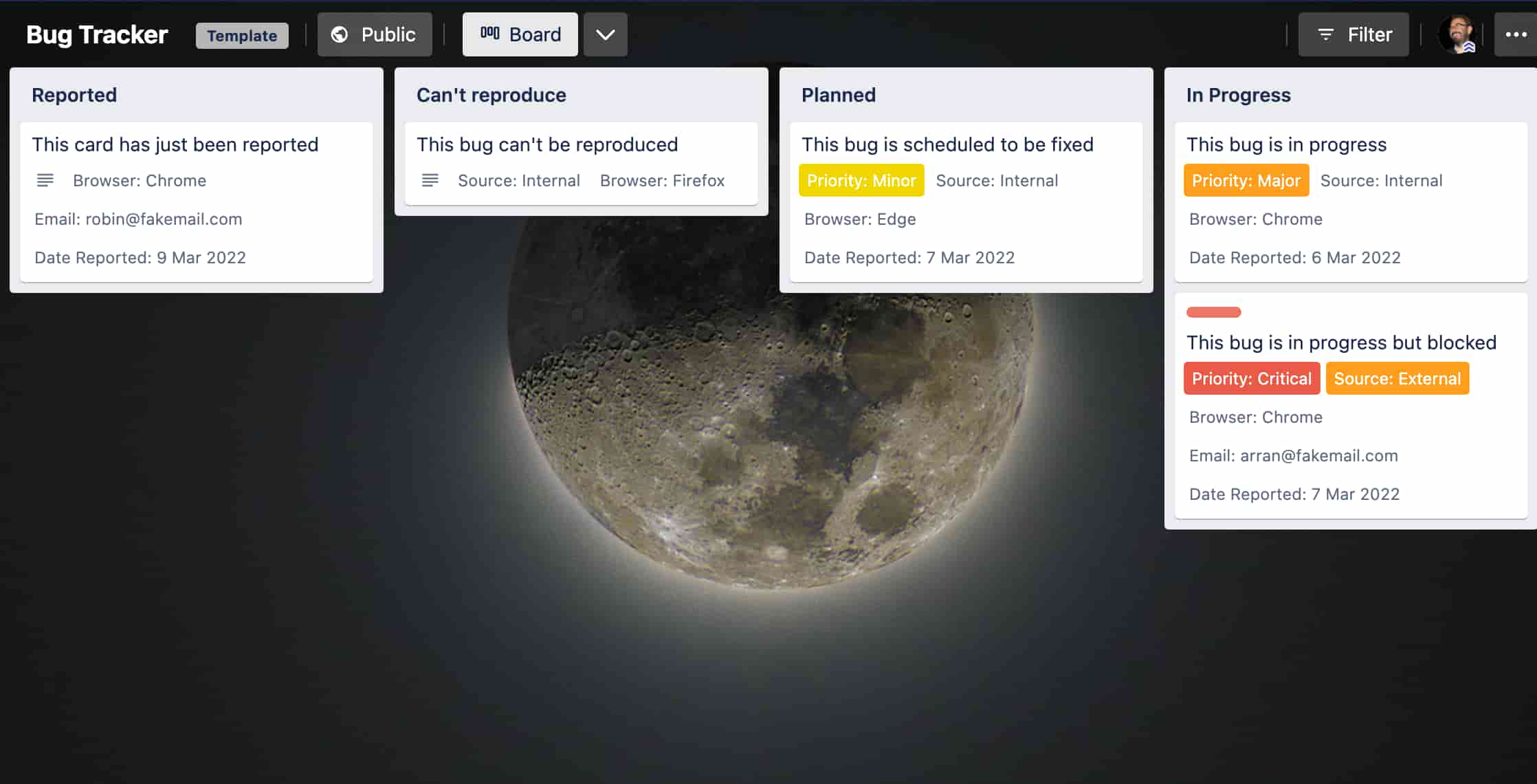Click the filter lines icon
Screen dimensions: 1537x784
[x=1325, y=34]
